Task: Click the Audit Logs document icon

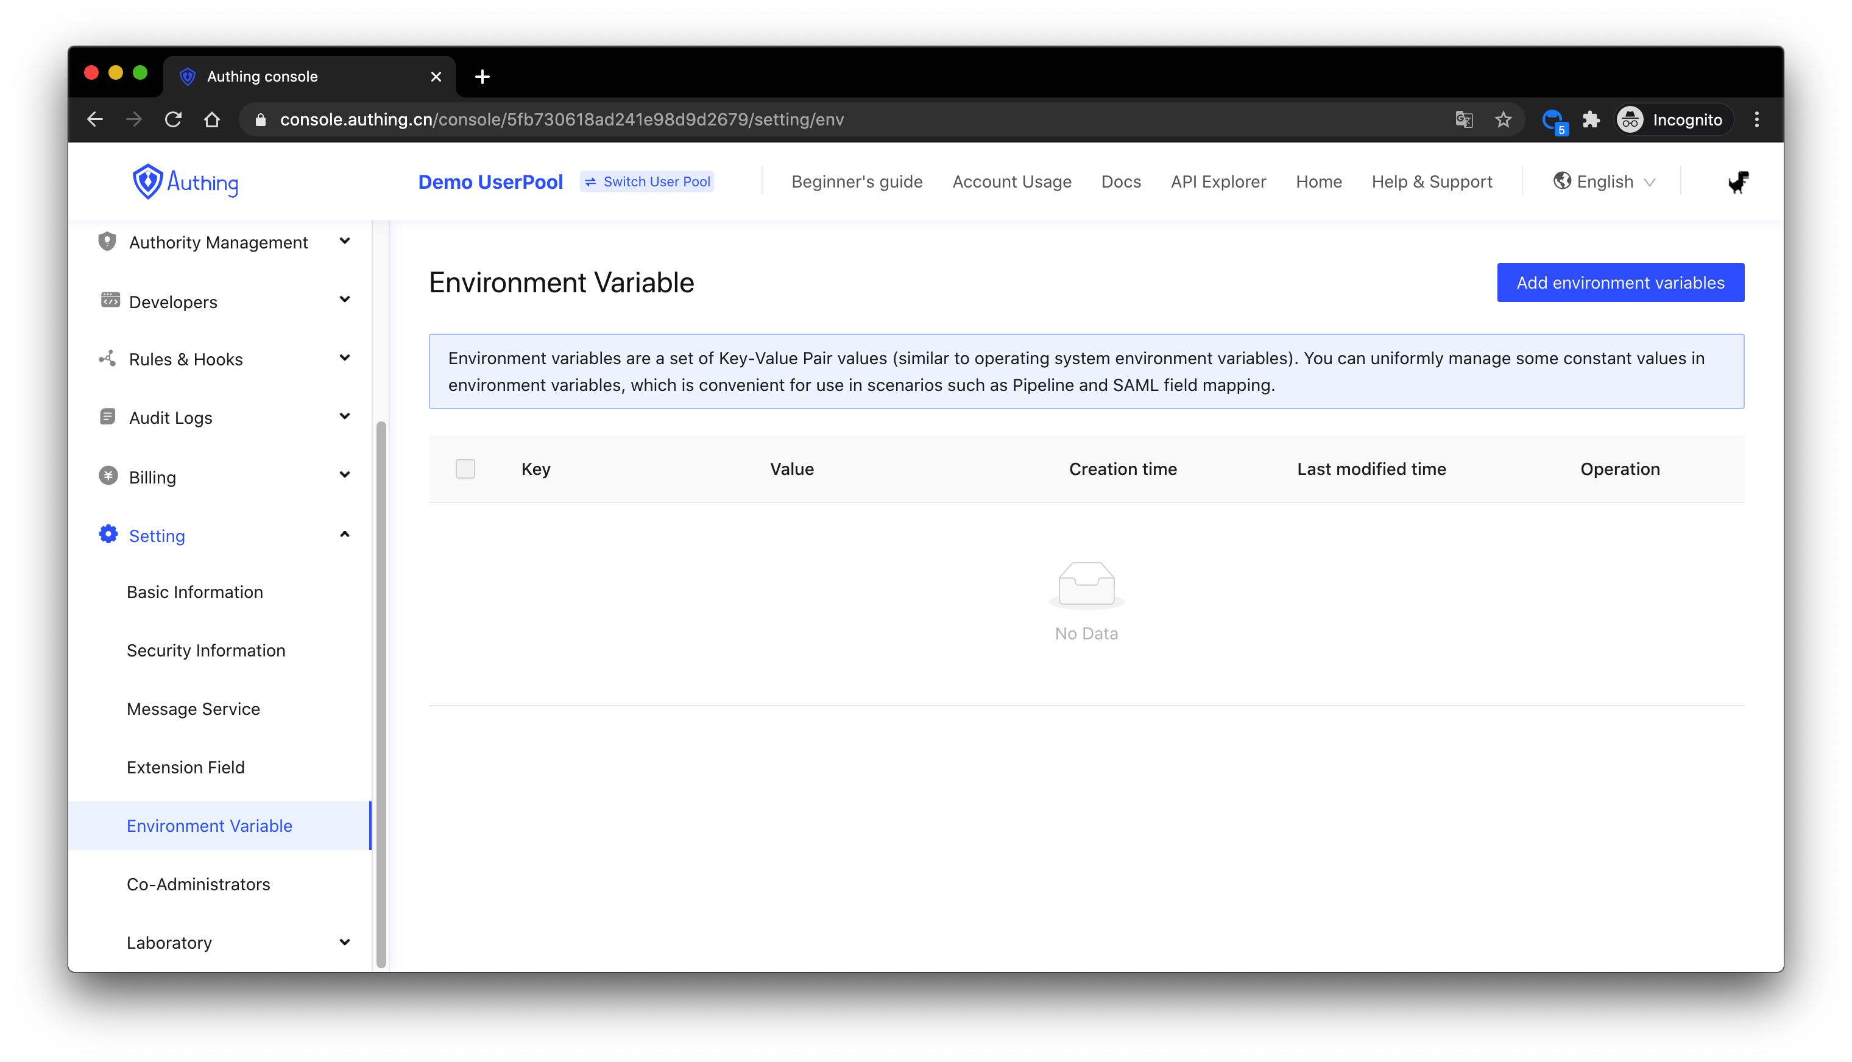Action: point(107,417)
